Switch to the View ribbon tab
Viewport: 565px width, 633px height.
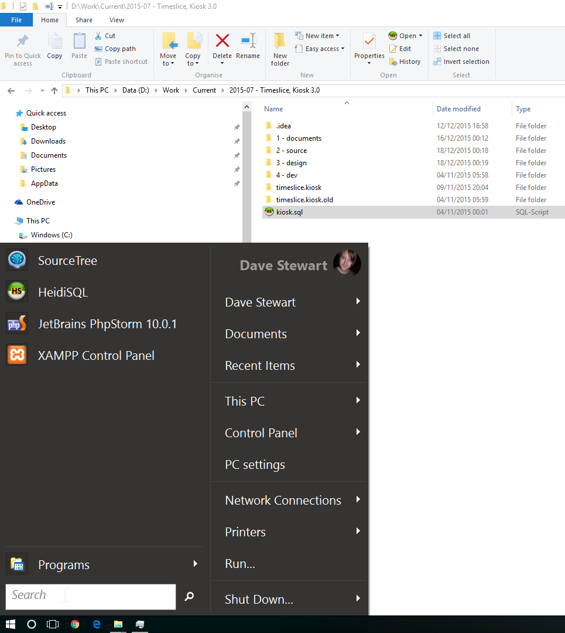117,20
